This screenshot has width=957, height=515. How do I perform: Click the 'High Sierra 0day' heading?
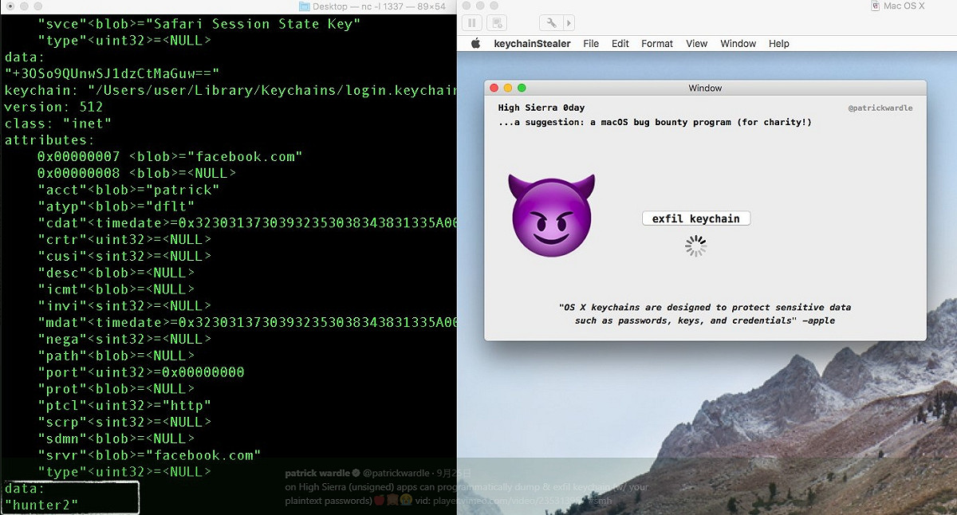point(542,108)
